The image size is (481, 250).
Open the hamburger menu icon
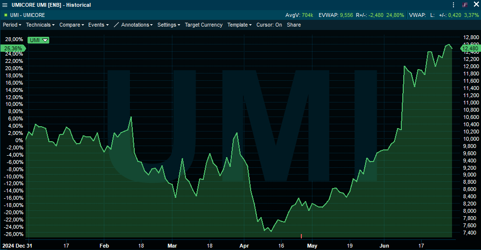pos(5,5)
